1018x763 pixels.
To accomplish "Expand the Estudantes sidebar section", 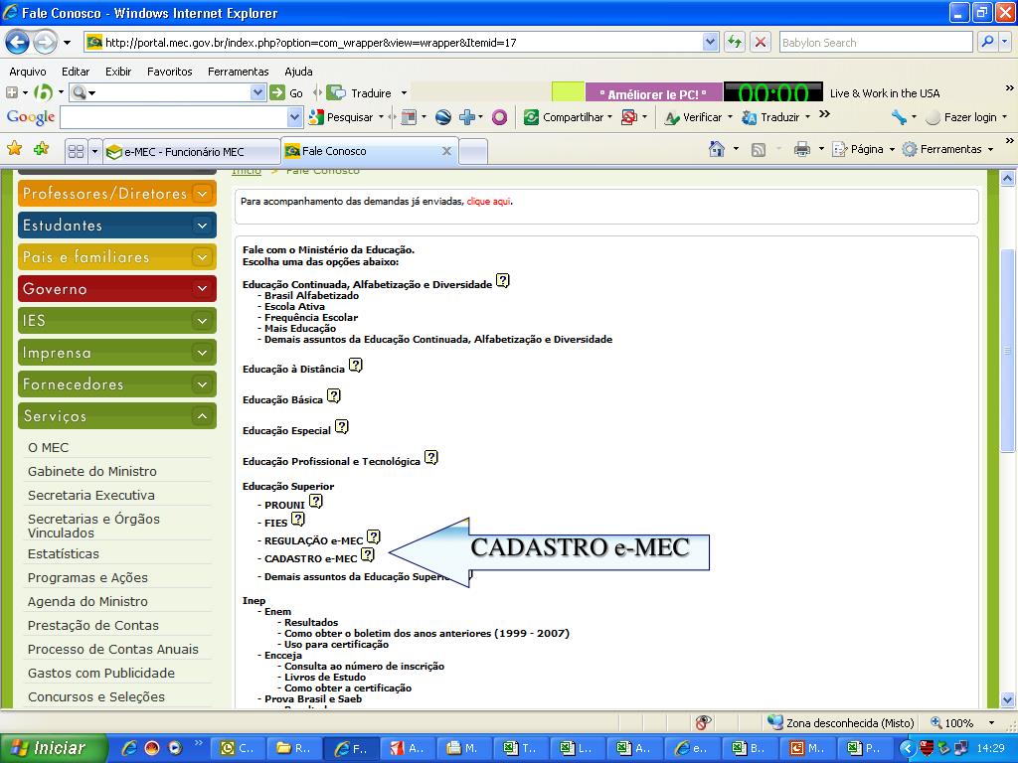I will [x=117, y=226].
